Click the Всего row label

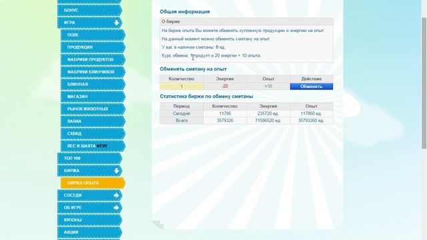(x=181, y=121)
